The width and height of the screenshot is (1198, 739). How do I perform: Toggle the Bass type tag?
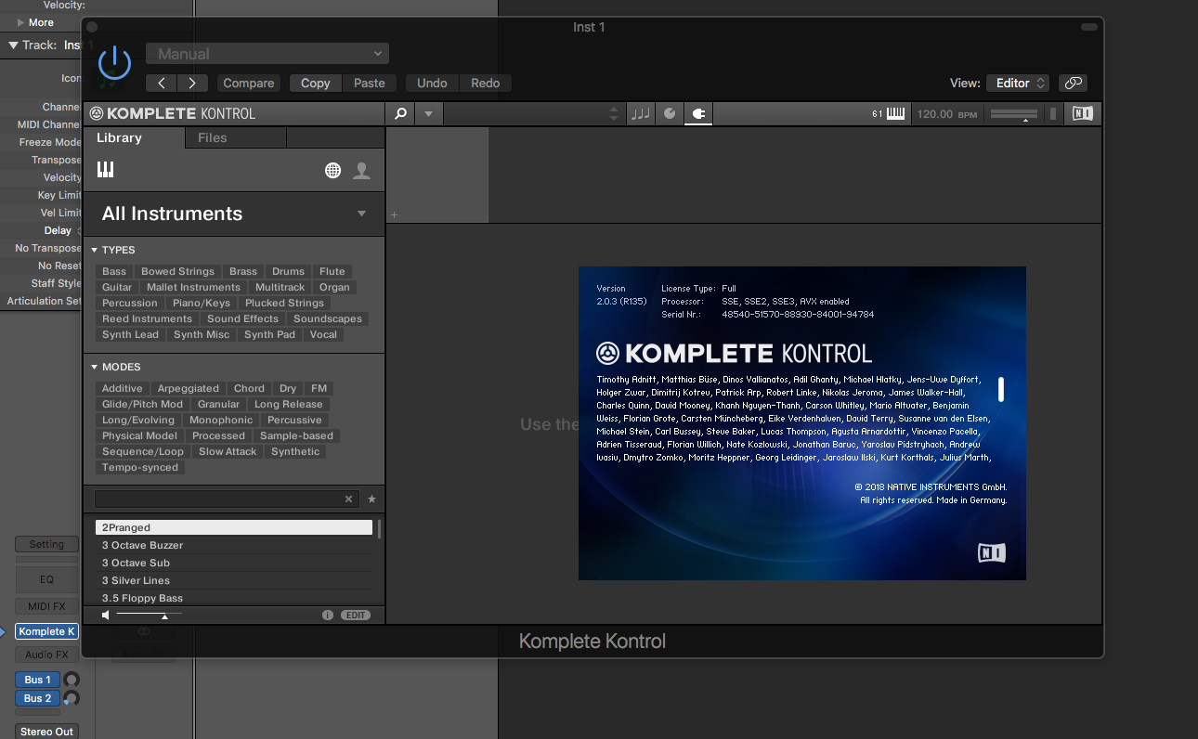click(114, 271)
